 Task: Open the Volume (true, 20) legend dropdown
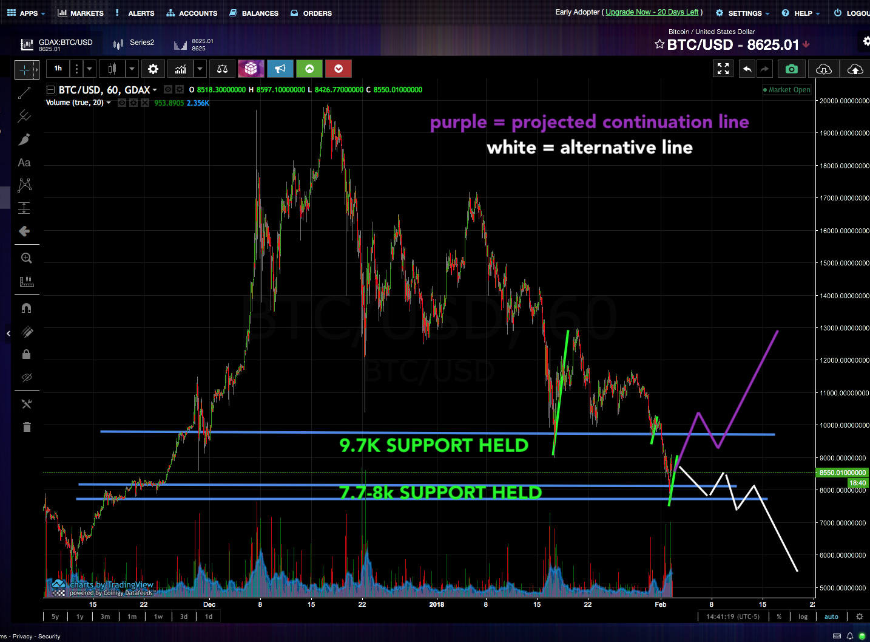tap(109, 103)
